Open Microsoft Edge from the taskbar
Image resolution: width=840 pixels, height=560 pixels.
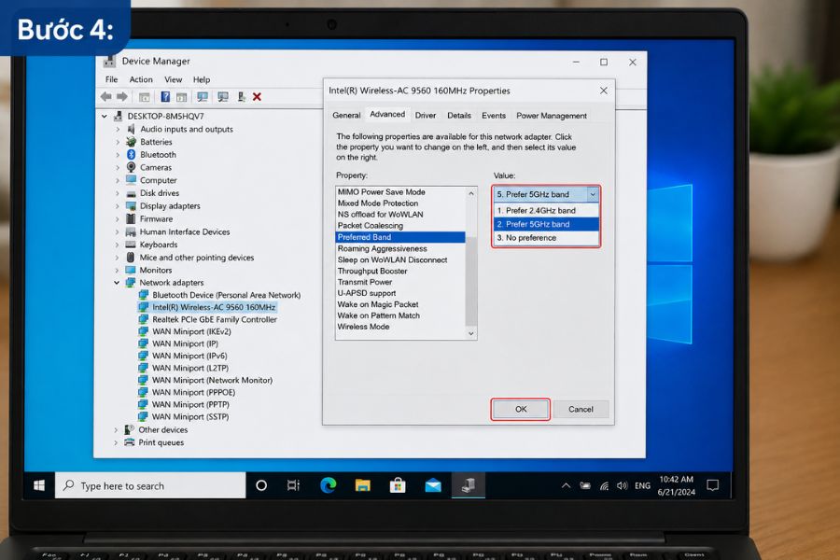click(328, 485)
